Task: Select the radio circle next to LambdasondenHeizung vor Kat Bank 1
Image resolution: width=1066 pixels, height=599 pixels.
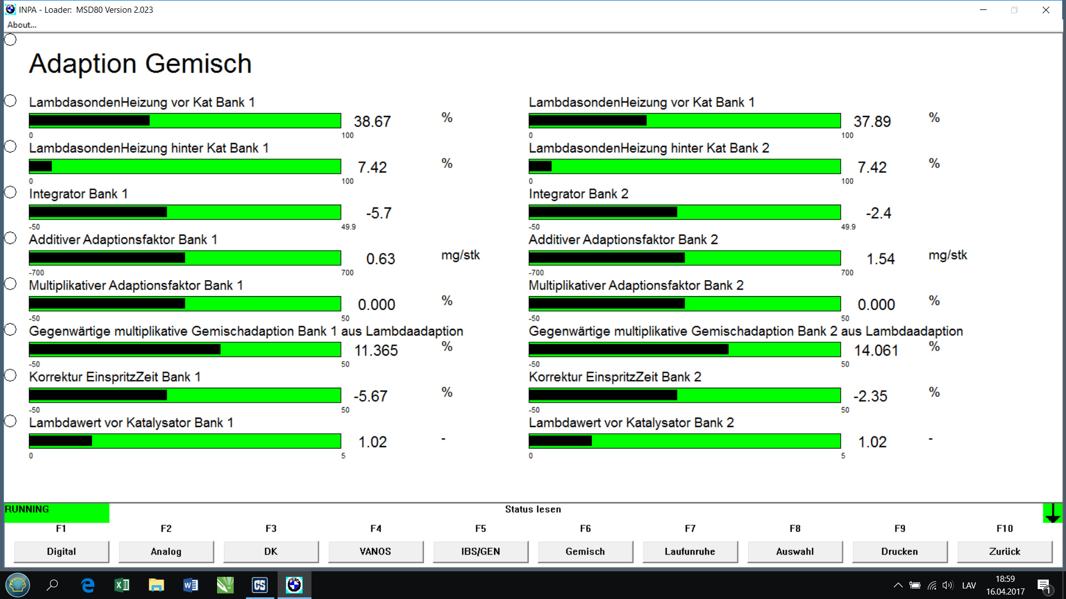Action: [10, 100]
